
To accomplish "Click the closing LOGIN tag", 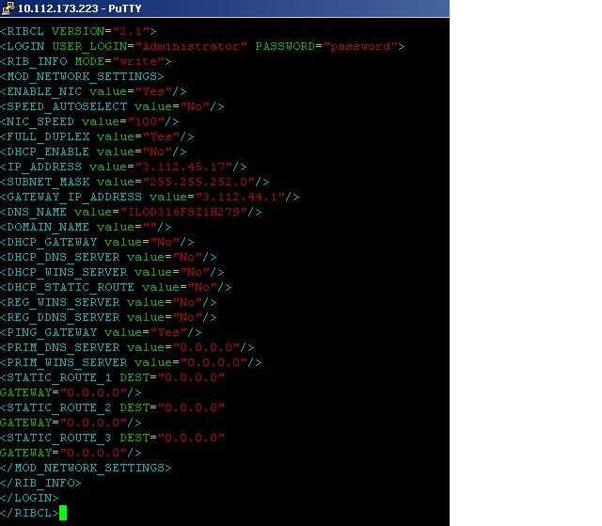I will [x=29, y=498].
